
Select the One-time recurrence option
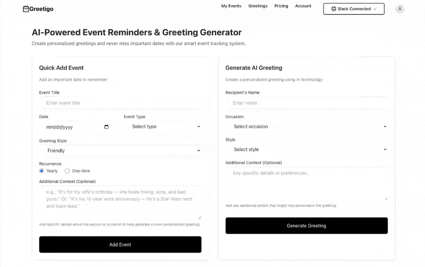click(67, 171)
